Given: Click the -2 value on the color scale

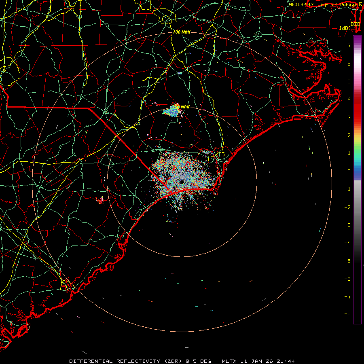Looking at the screenshot, I should (x=347, y=207).
